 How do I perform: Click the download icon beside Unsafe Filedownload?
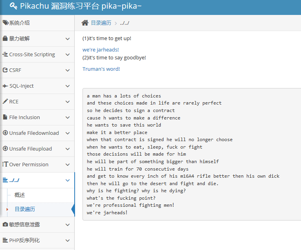(x=6, y=133)
